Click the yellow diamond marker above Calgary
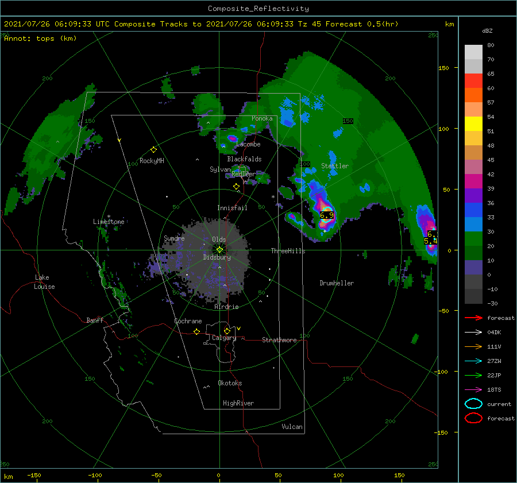This screenshot has height=483, width=517. click(x=227, y=331)
